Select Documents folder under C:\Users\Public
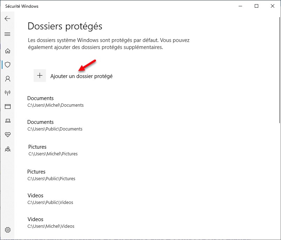 55,125
